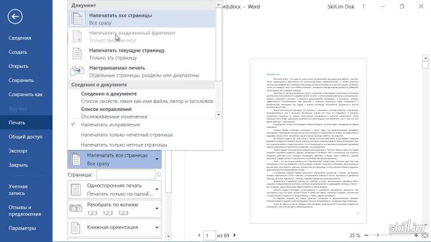Viewport: 431px width, 242px height.
Task: Click the zoom to page icon
Action: coord(425,235)
